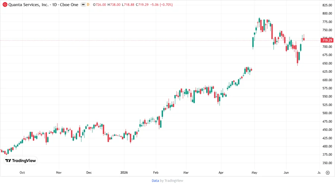Click the 2026 label on time axis
The height and width of the screenshot is (185, 335).
tap(124, 173)
